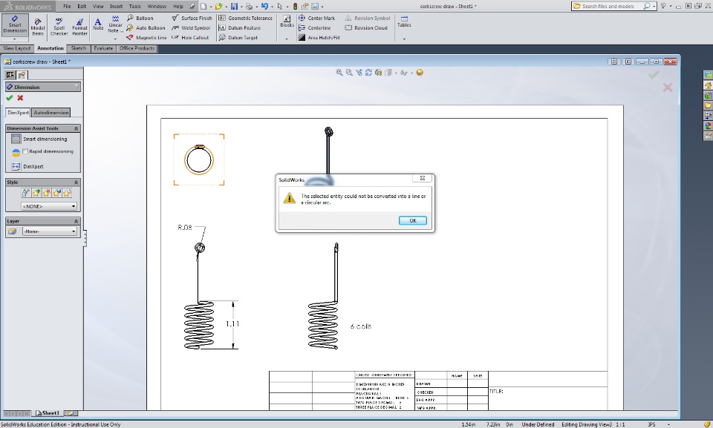Image resolution: width=713 pixels, height=428 pixels.
Task: Select the Autodimension tab
Action: coord(51,112)
